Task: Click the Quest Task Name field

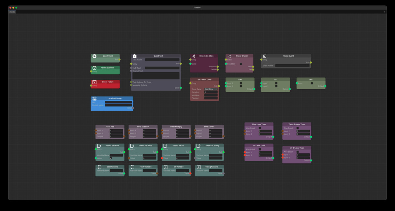Action: pos(162,60)
